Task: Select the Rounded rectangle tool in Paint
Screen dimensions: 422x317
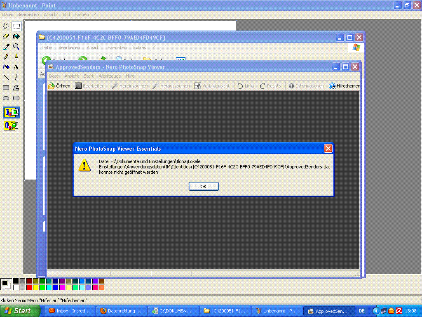Action: pos(16,98)
